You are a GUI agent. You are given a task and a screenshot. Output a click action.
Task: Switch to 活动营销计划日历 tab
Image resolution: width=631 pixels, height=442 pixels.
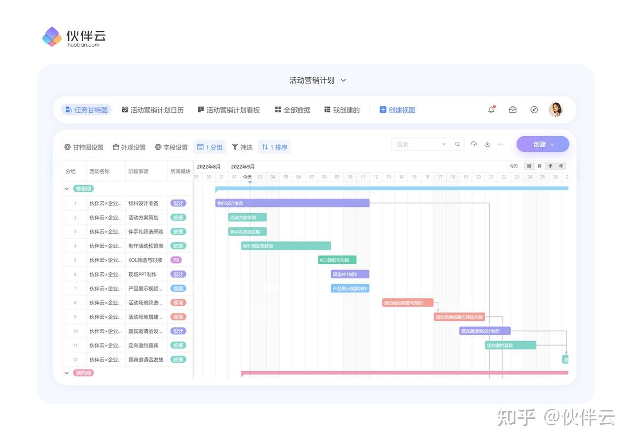(152, 110)
